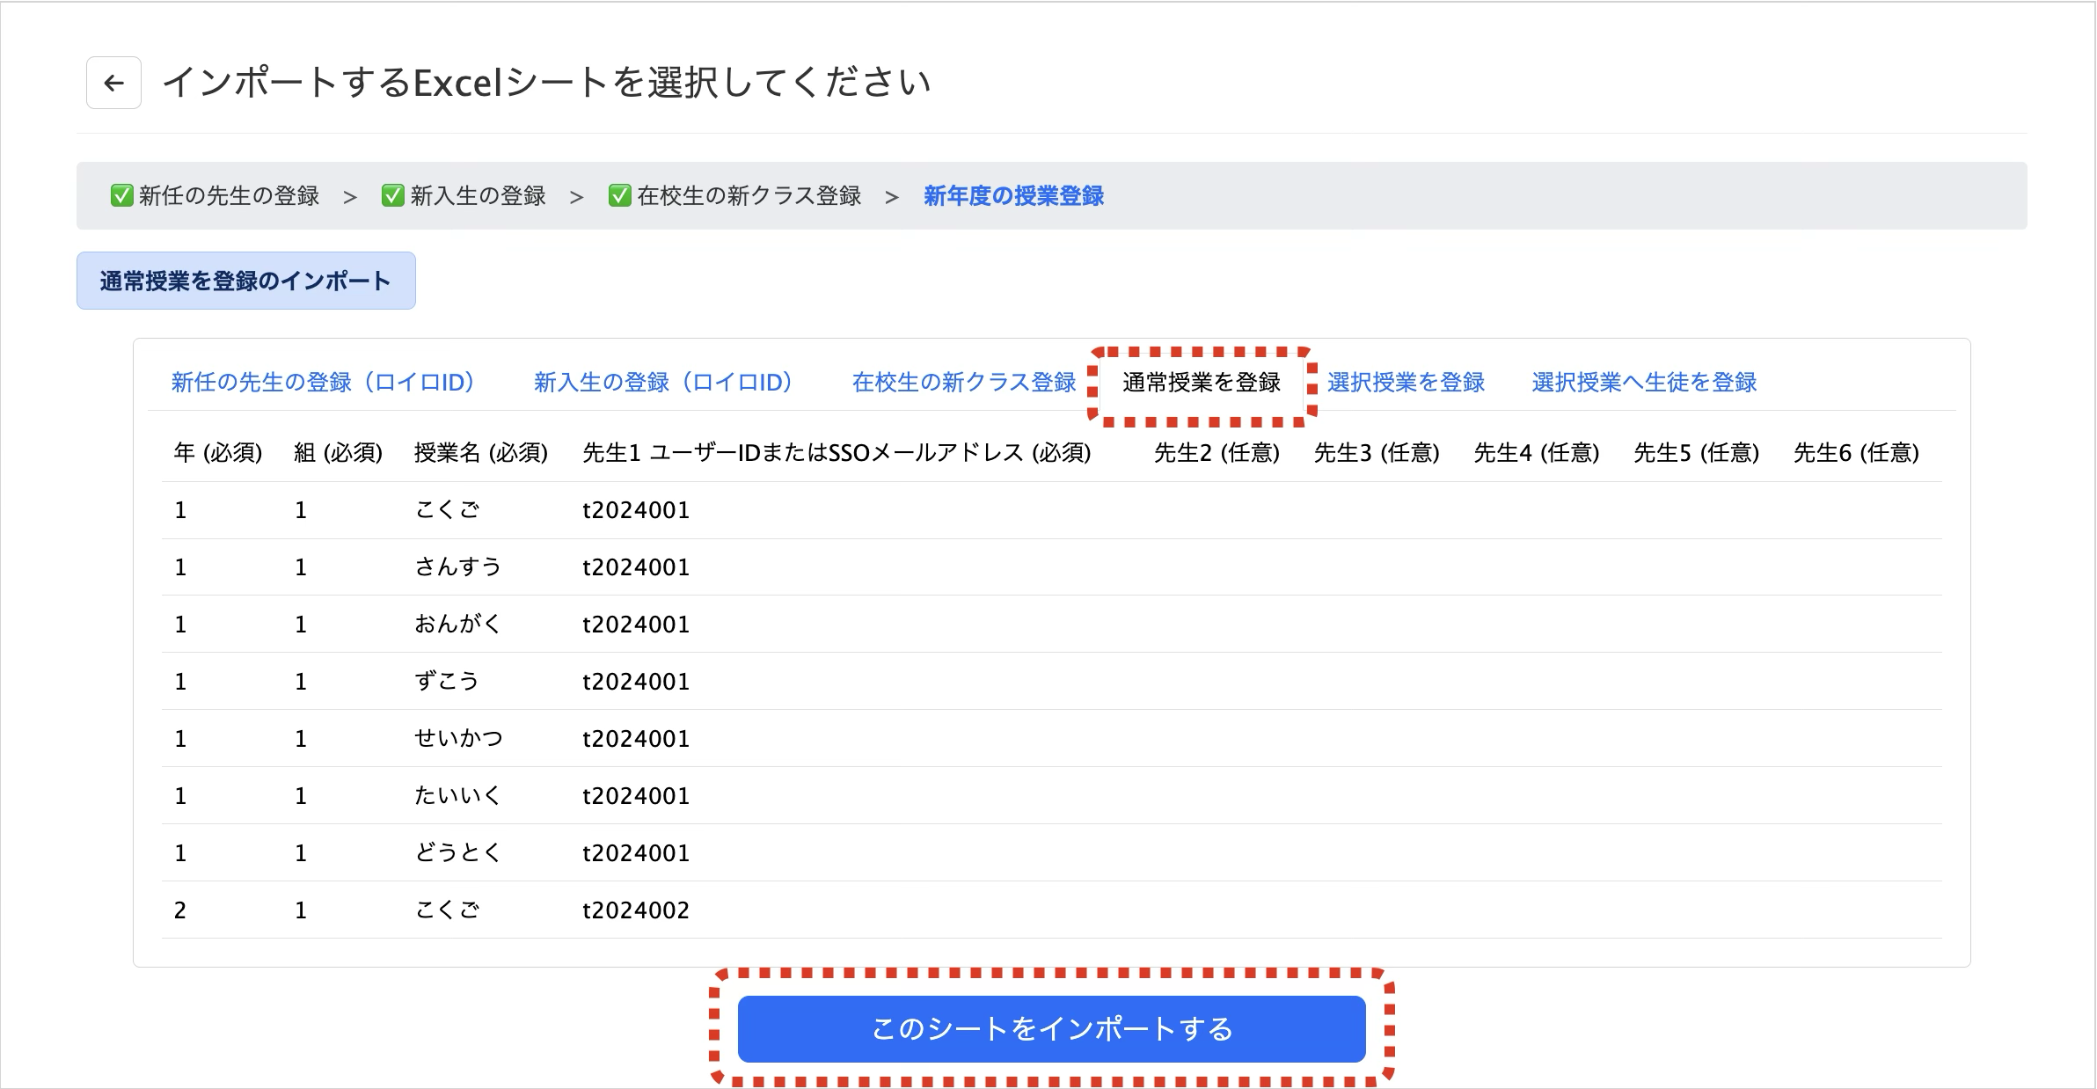Click green checkmark beside 新任の先生の登録

point(121,195)
